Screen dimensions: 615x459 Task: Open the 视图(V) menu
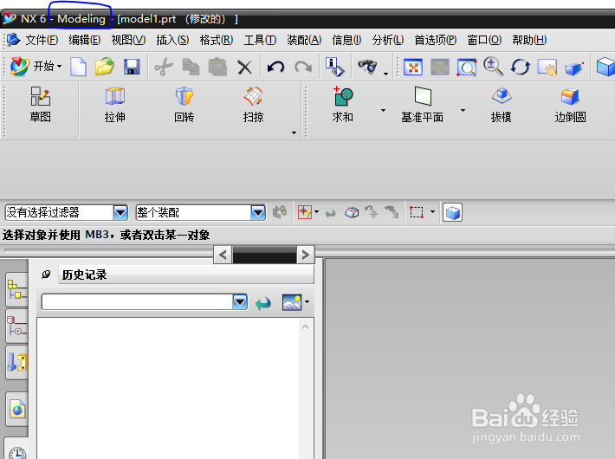(128, 40)
